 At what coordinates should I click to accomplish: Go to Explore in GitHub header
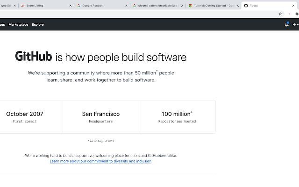[x=38, y=24]
